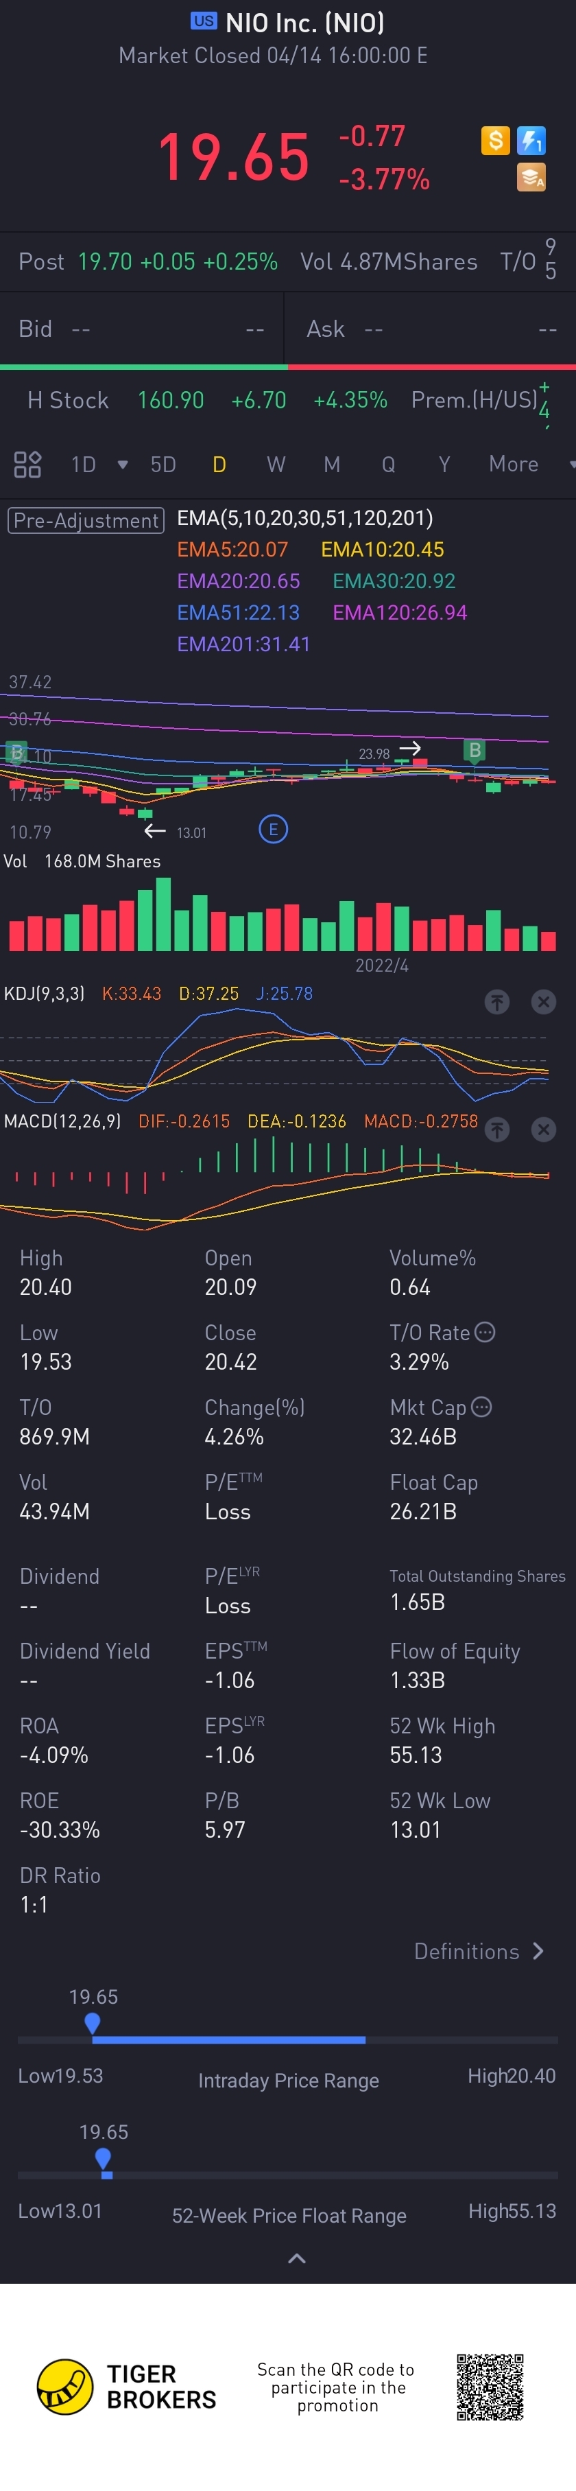Open KDJ(9,3,3) indicator settings

(x=45, y=993)
